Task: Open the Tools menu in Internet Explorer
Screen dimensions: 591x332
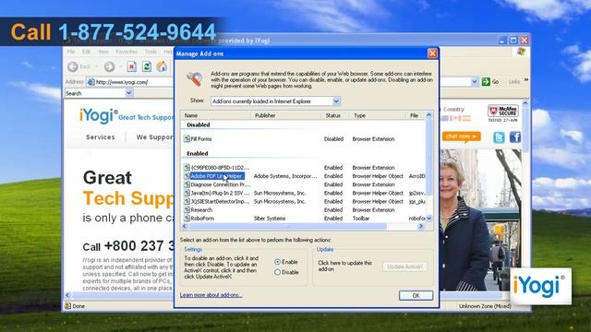Action: [x=151, y=52]
